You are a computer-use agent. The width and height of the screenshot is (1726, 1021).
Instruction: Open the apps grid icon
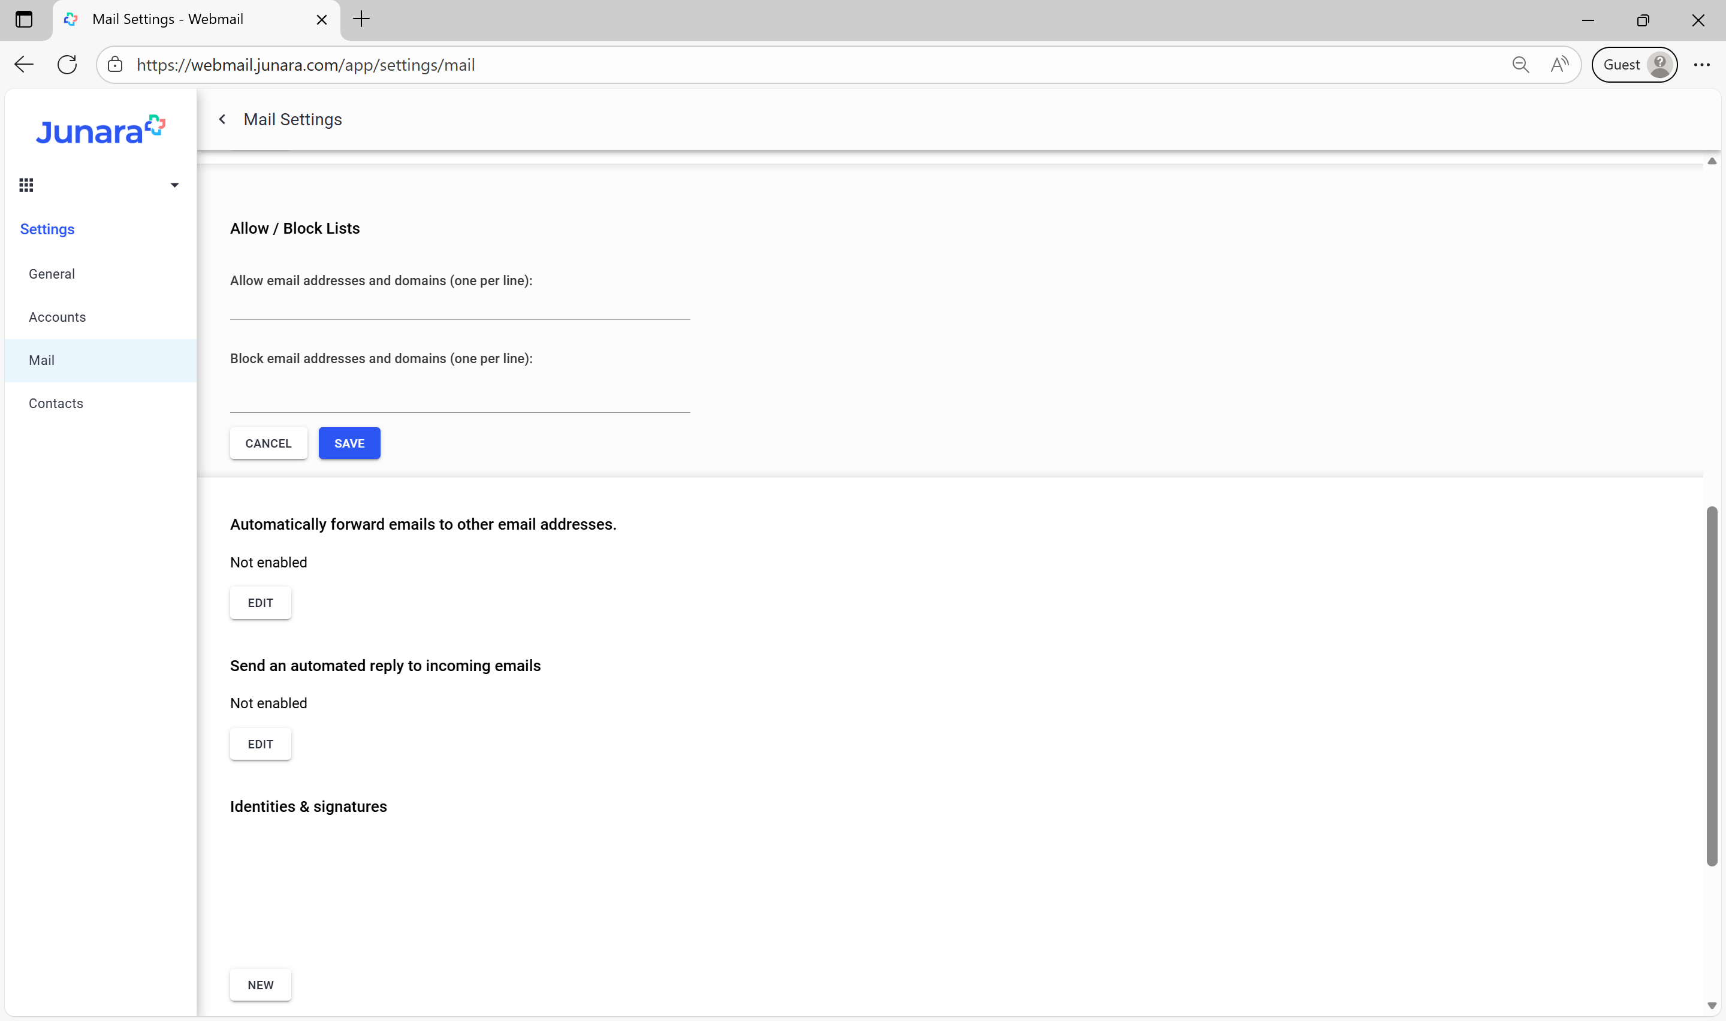coord(26,185)
